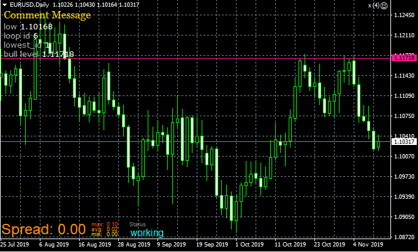Click the 1.10750 price scale label

pyautogui.click(x=404, y=116)
